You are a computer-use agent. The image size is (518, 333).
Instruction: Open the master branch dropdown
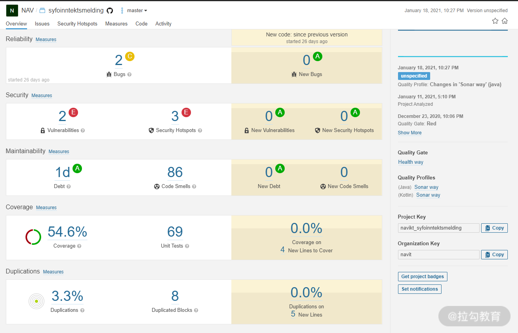point(134,11)
